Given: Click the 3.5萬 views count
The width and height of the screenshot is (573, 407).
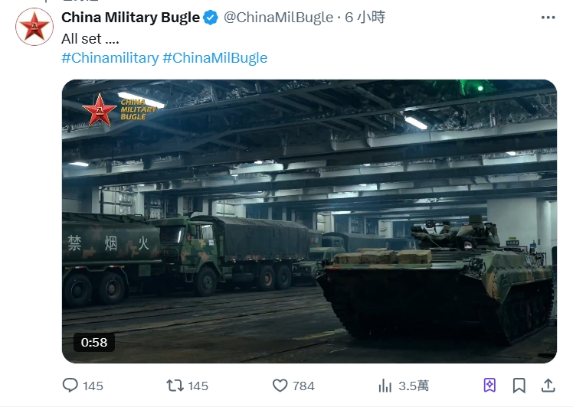Looking at the screenshot, I should pyautogui.click(x=414, y=386).
